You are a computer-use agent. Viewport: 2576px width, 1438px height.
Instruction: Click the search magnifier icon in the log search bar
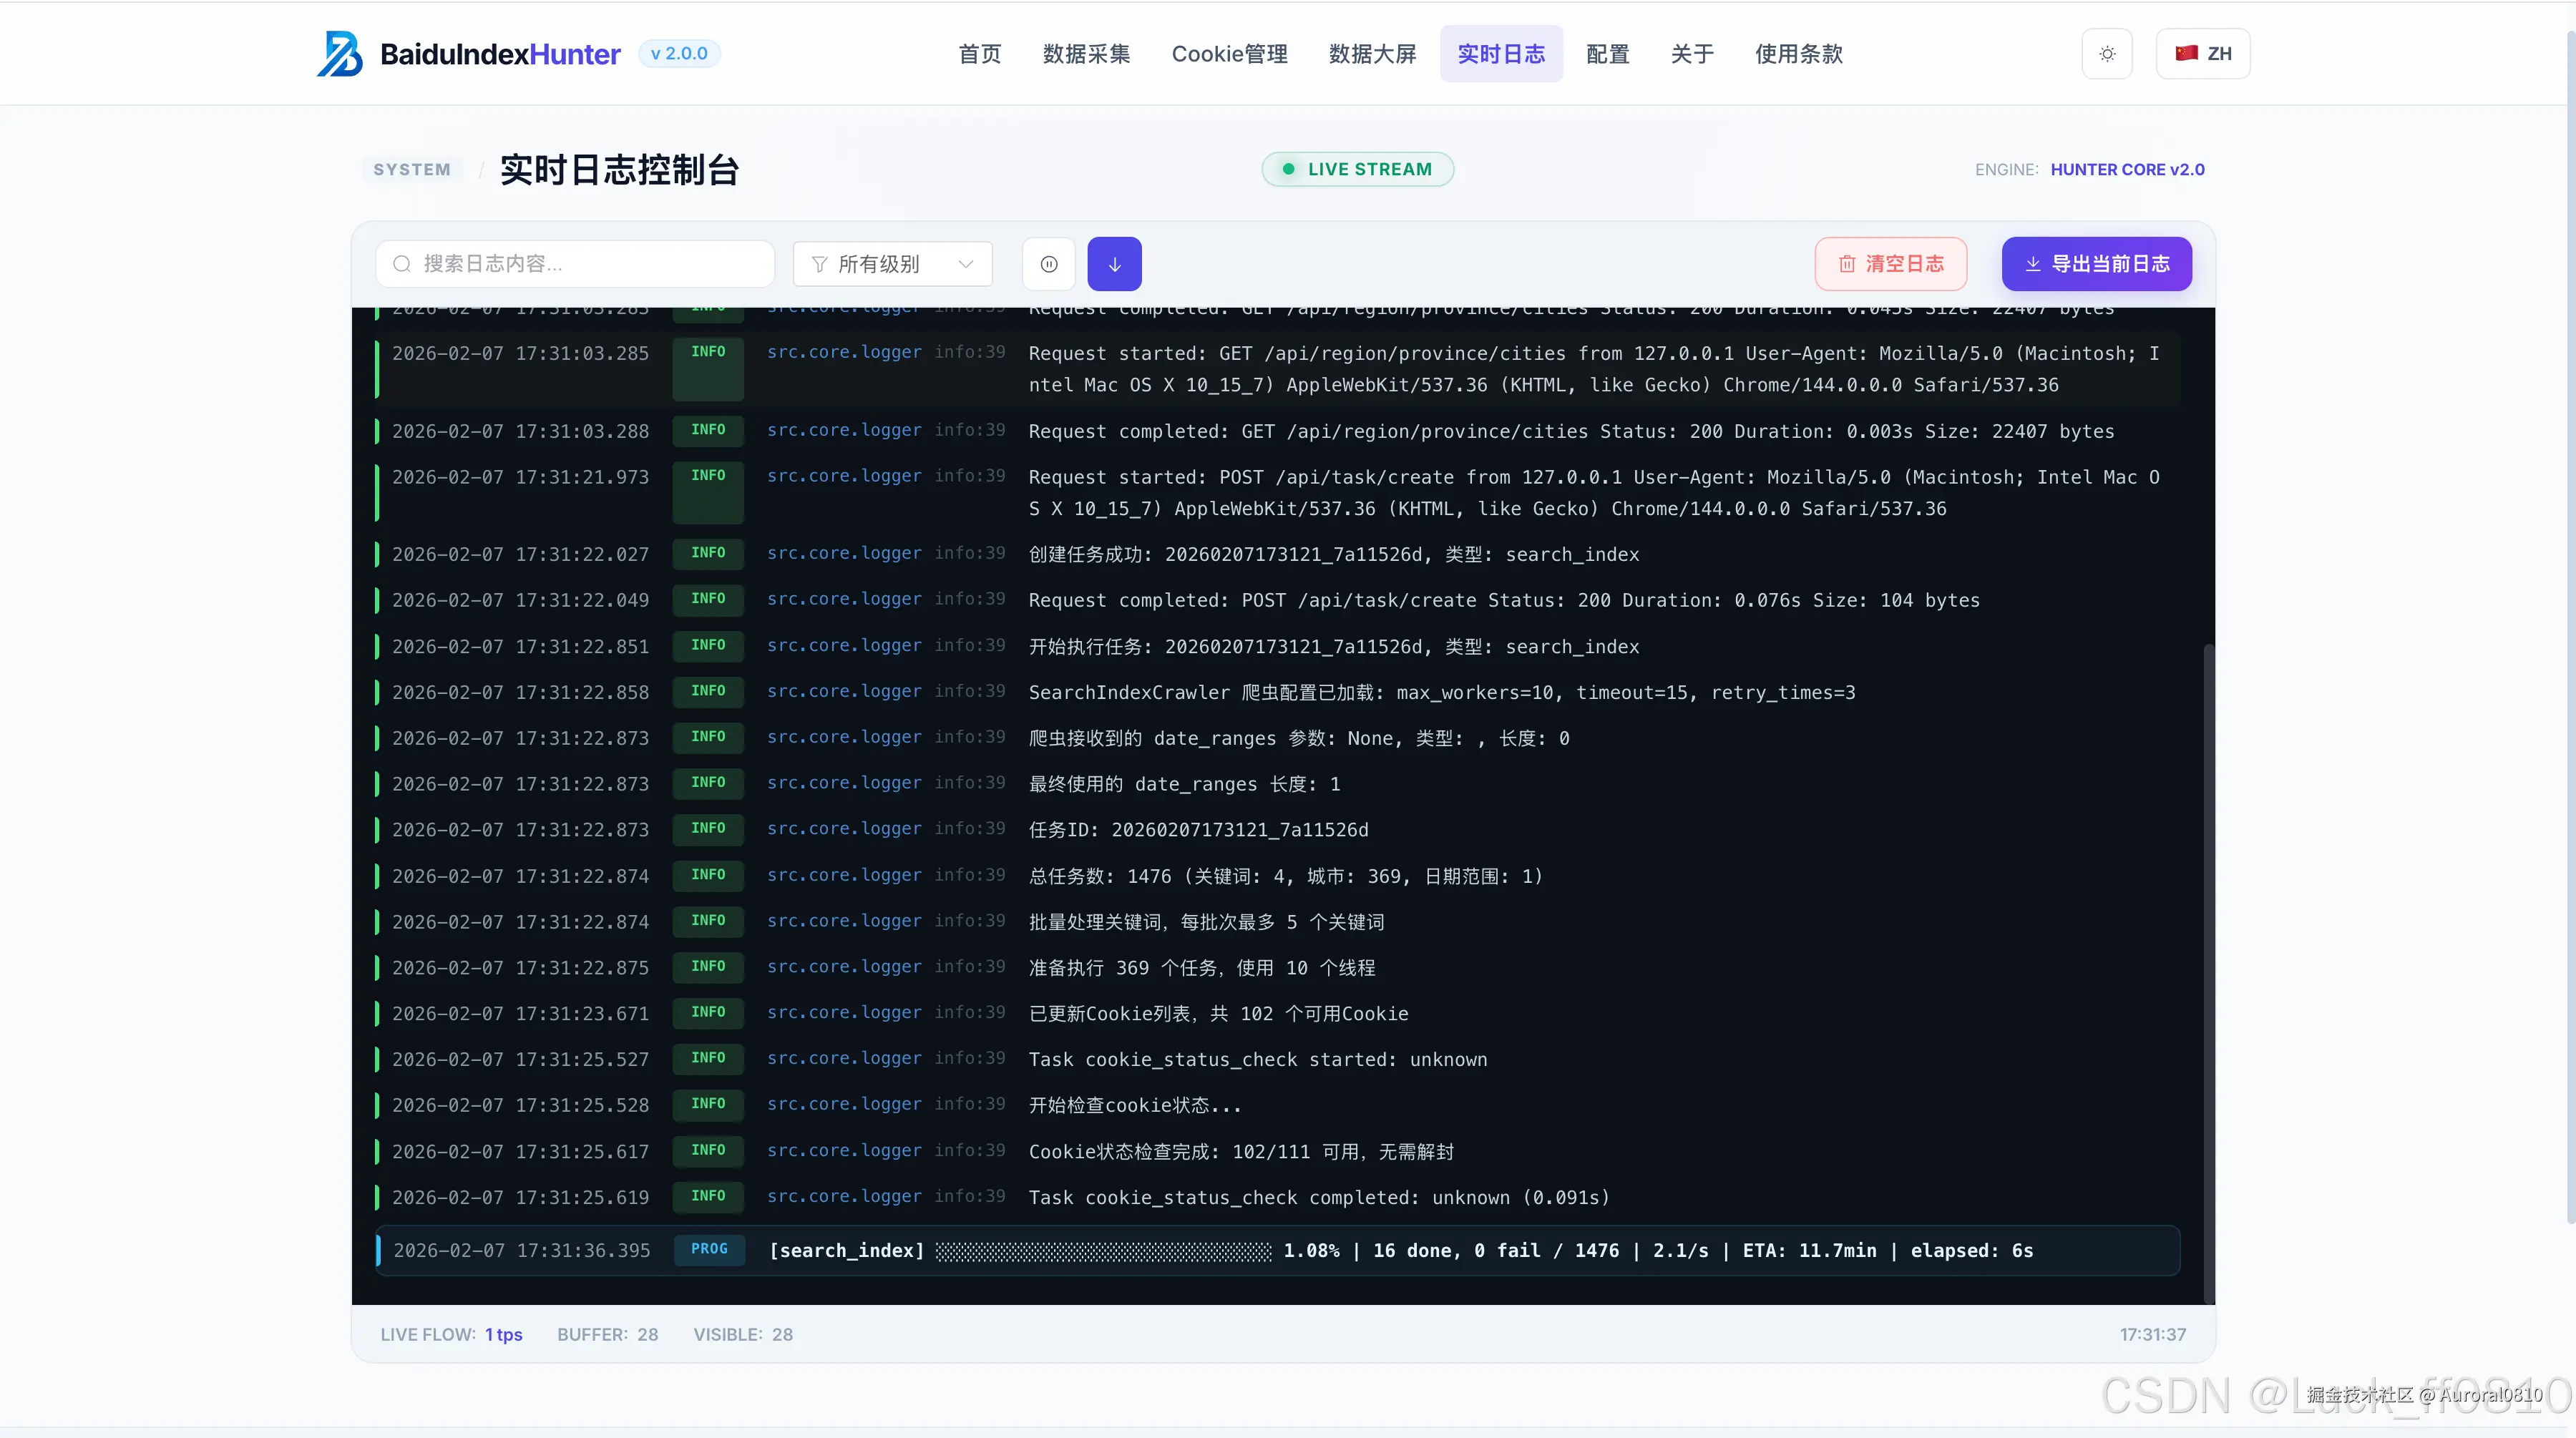pos(402,263)
